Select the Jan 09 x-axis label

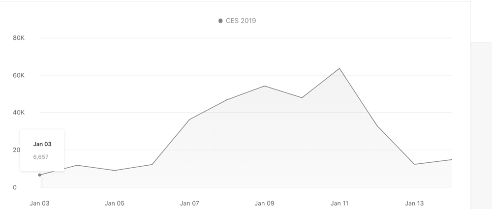(x=265, y=204)
